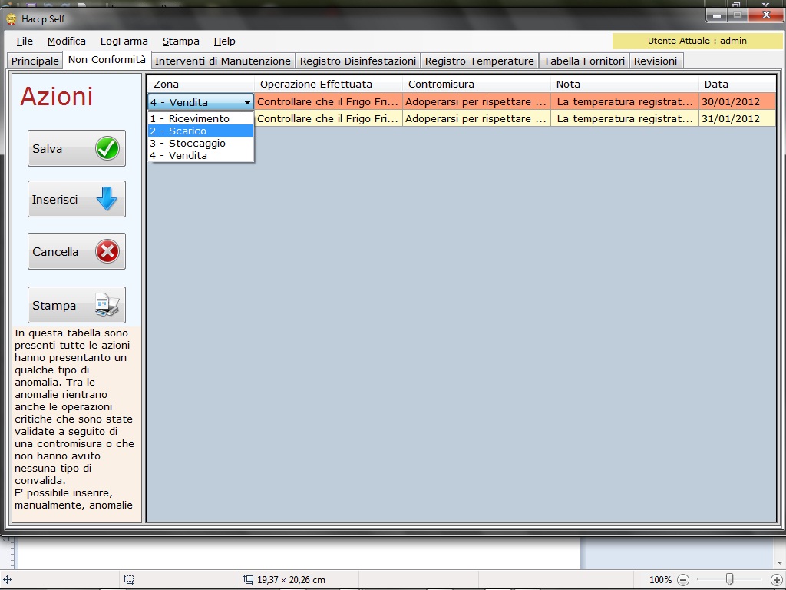The height and width of the screenshot is (590, 786).
Task: Open the LogFarma menu
Action: [124, 41]
